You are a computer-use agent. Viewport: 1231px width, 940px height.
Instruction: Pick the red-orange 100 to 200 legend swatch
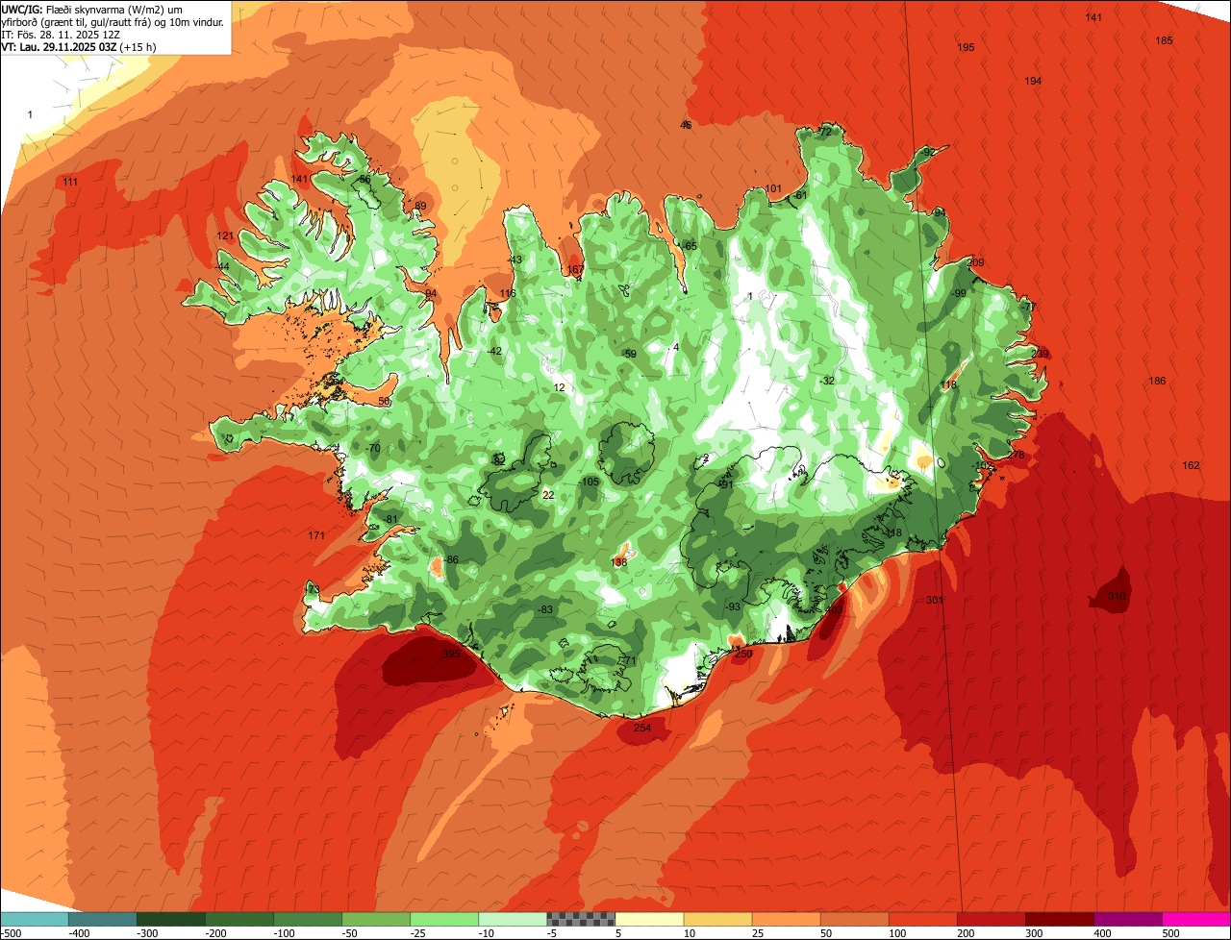[x=922, y=918]
